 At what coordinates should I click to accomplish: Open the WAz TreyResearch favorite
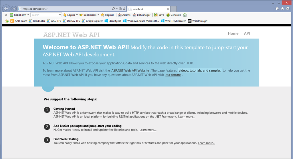click(174, 21)
